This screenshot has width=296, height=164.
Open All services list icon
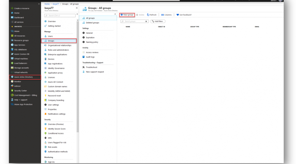12,22
